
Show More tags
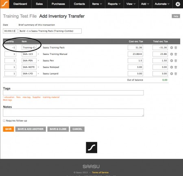[7, 100]
